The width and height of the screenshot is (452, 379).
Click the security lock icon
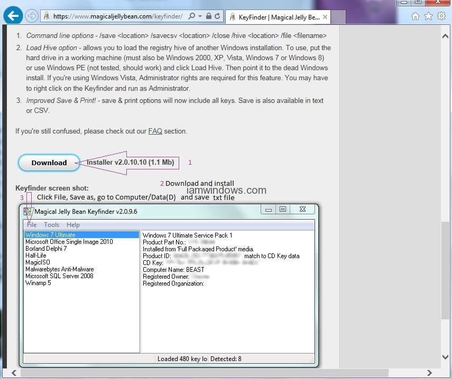click(209, 16)
